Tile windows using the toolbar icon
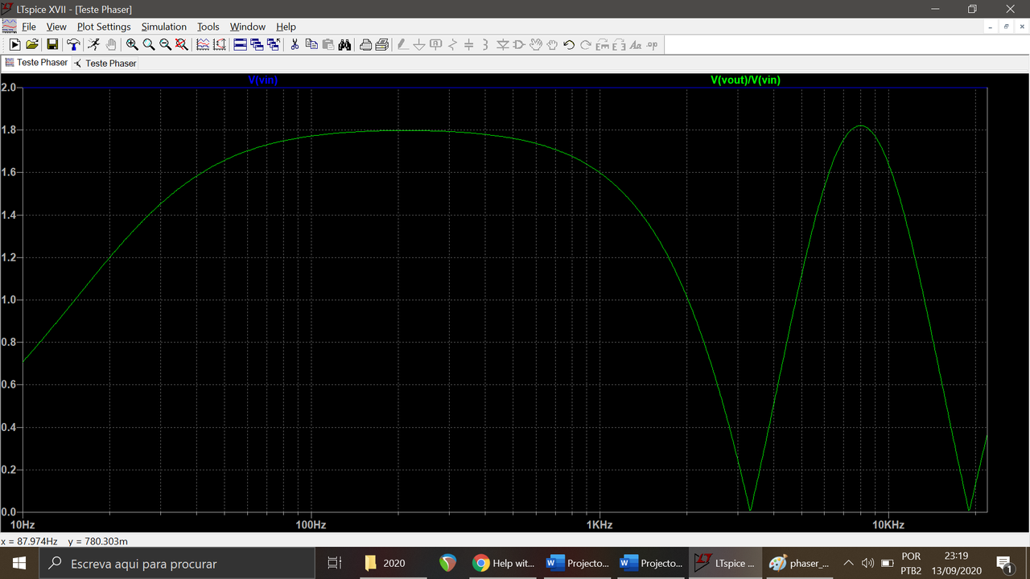 (x=240, y=45)
